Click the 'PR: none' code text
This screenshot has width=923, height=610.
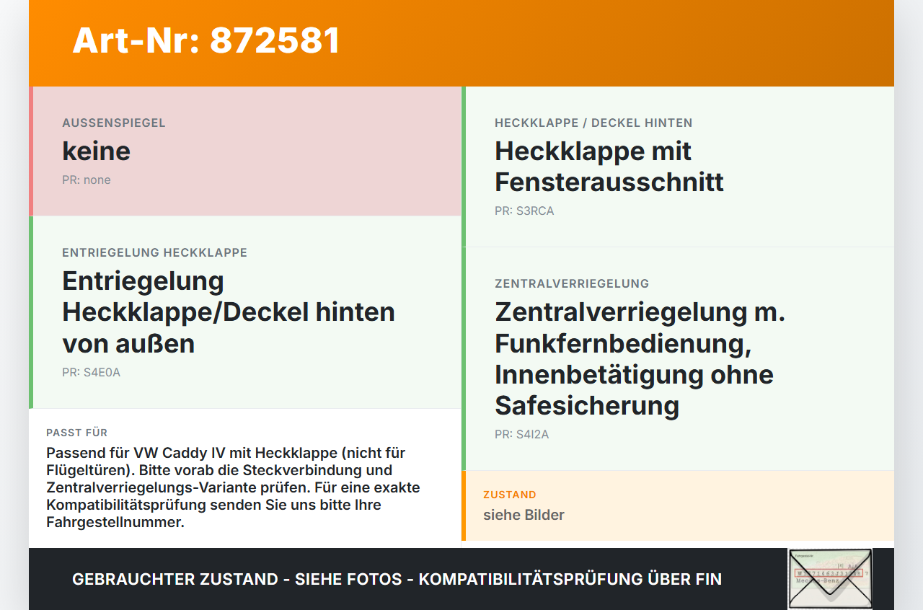87,180
